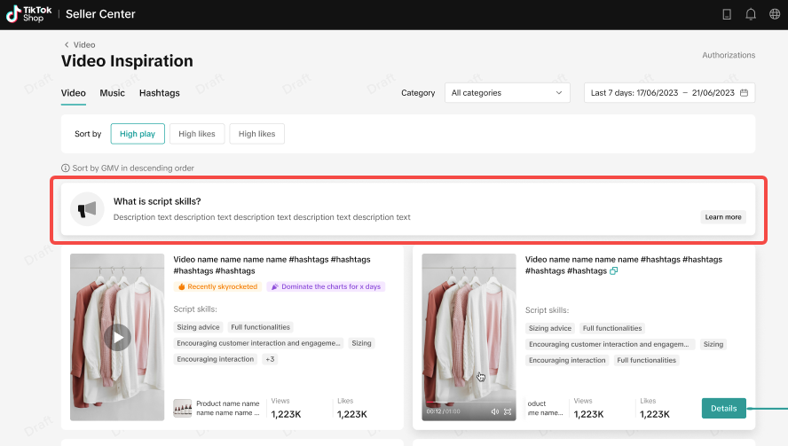Viewport: 788px width, 446px height.
Task: Expand the +3 more script skills tag
Action: 270,359
